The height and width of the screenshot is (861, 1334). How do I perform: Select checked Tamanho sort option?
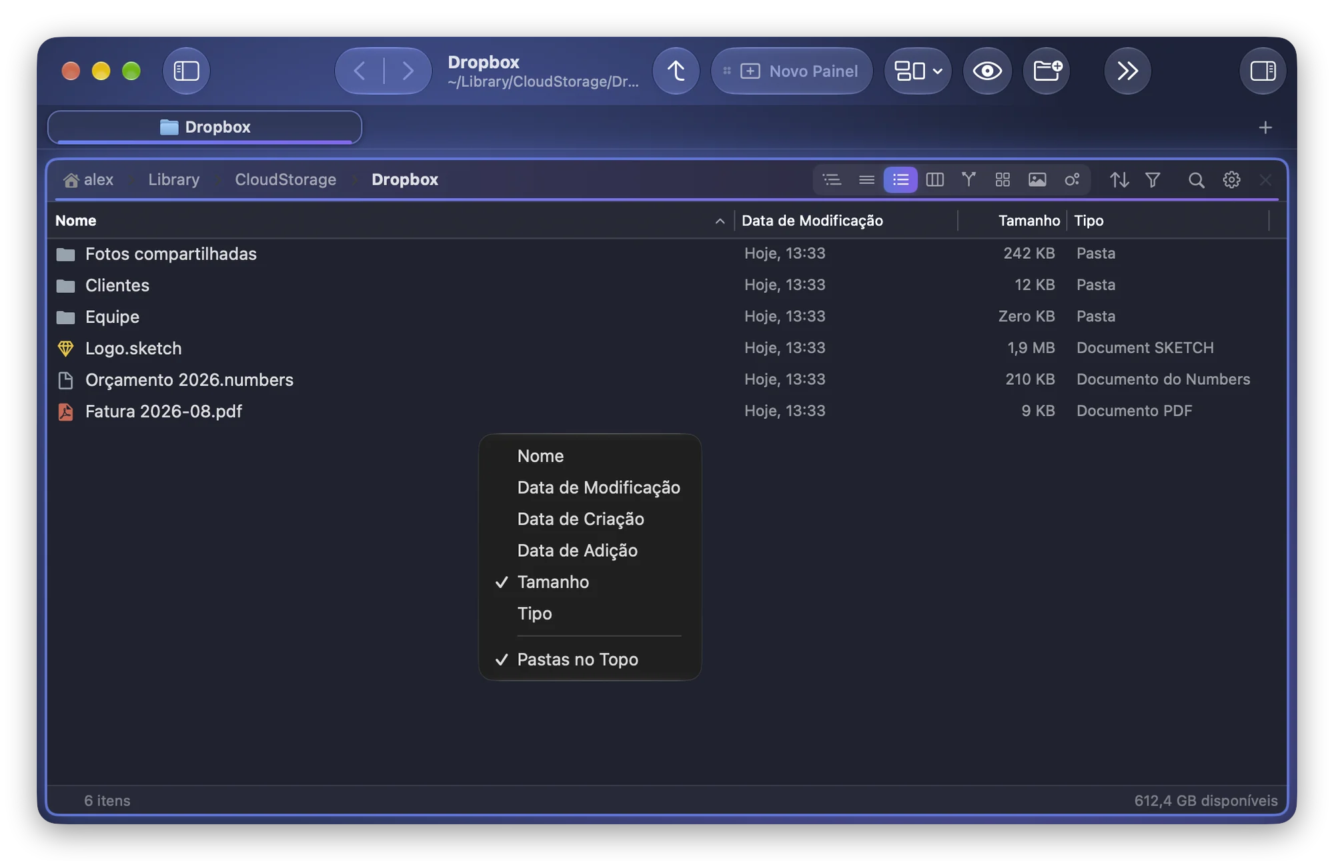(590, 582)
